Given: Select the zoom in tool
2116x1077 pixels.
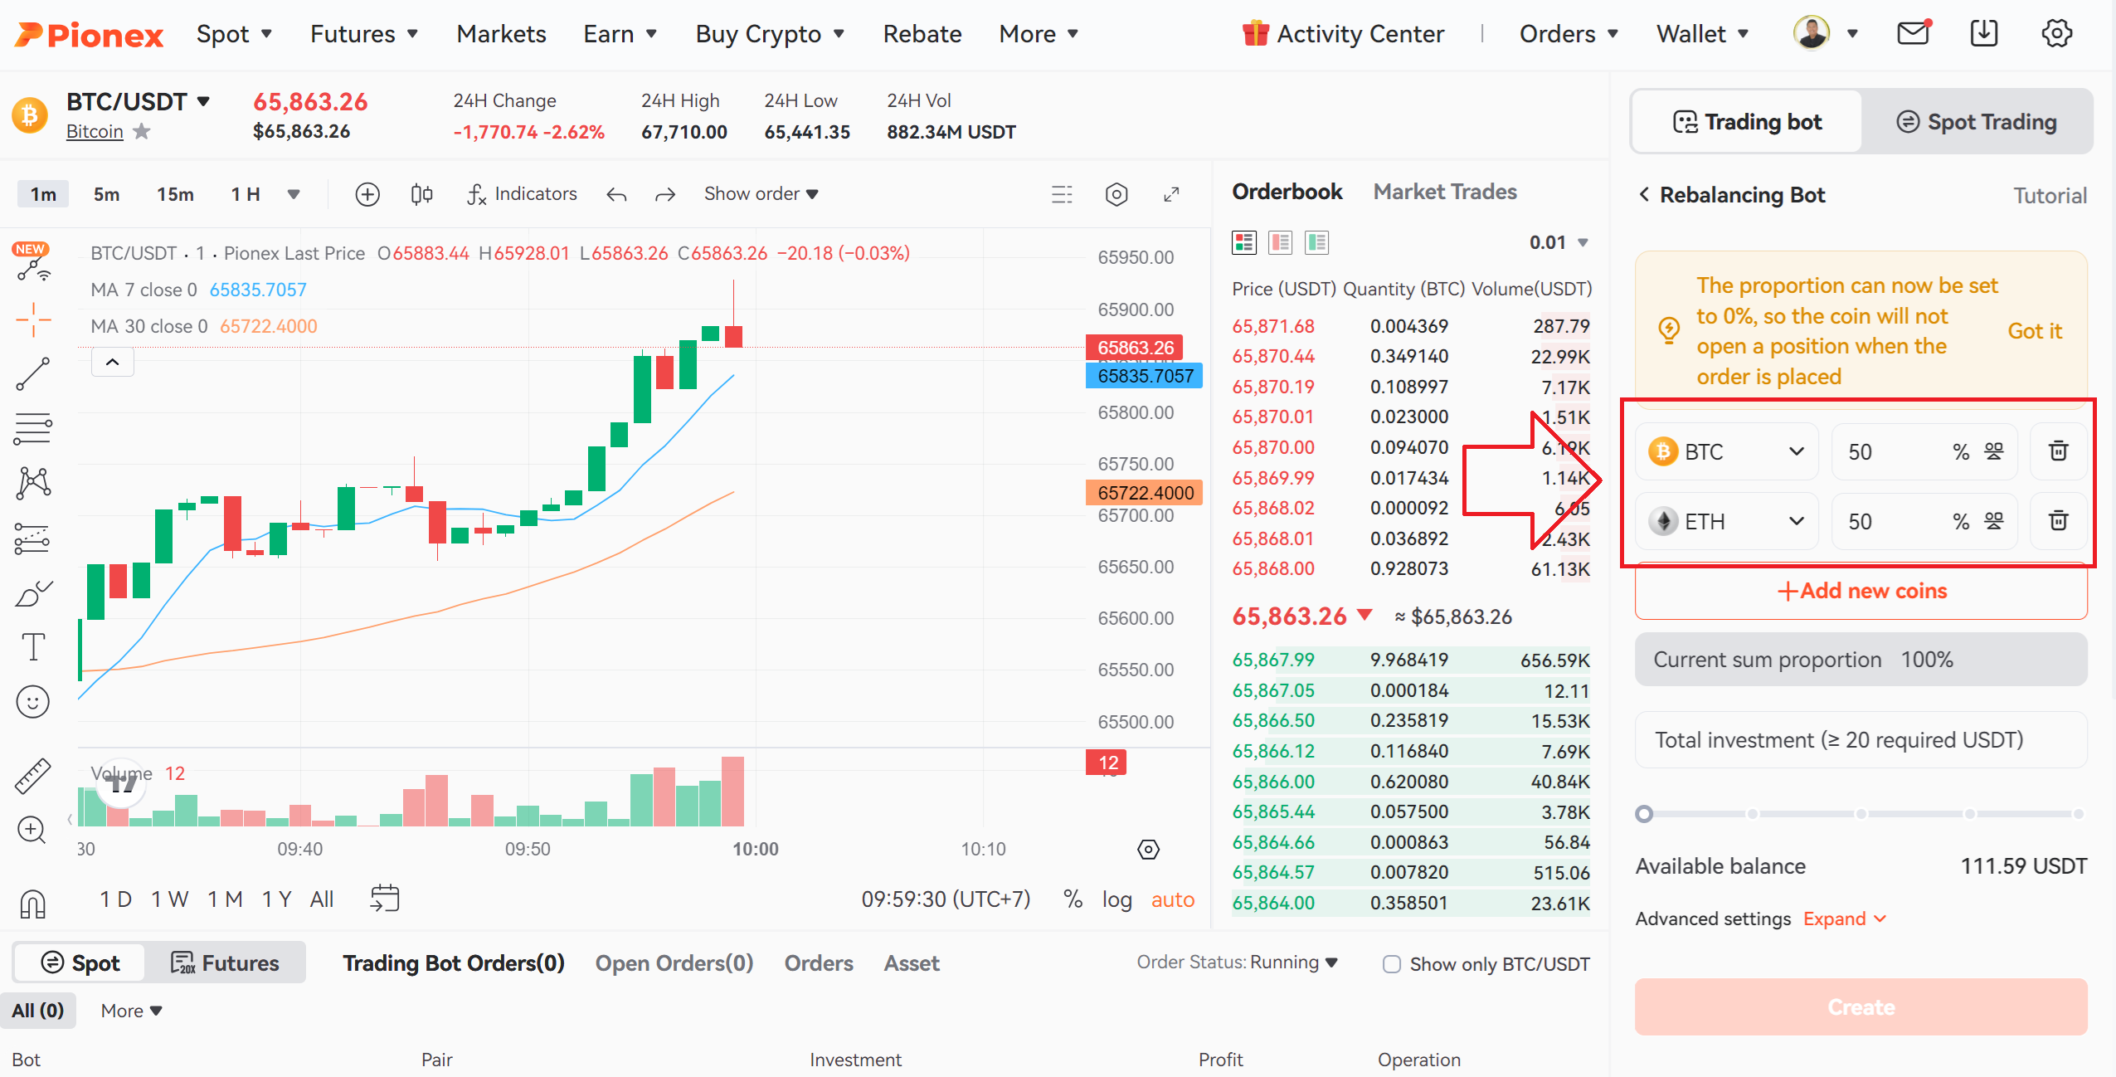Looking at the screenshot, I should click(32, 830).
